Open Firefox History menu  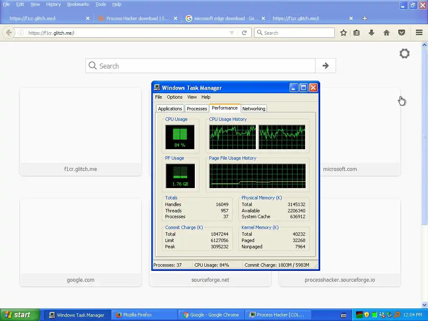(x=53, y=4)
